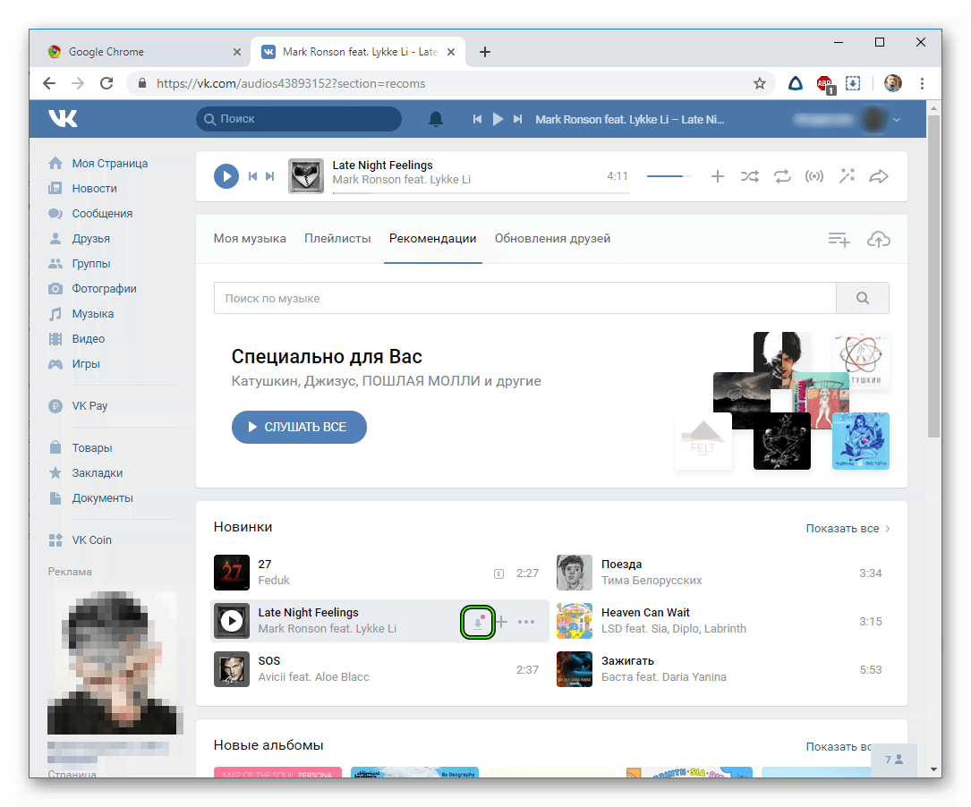Focus the 'Поиск по музыке' search field

525,298
